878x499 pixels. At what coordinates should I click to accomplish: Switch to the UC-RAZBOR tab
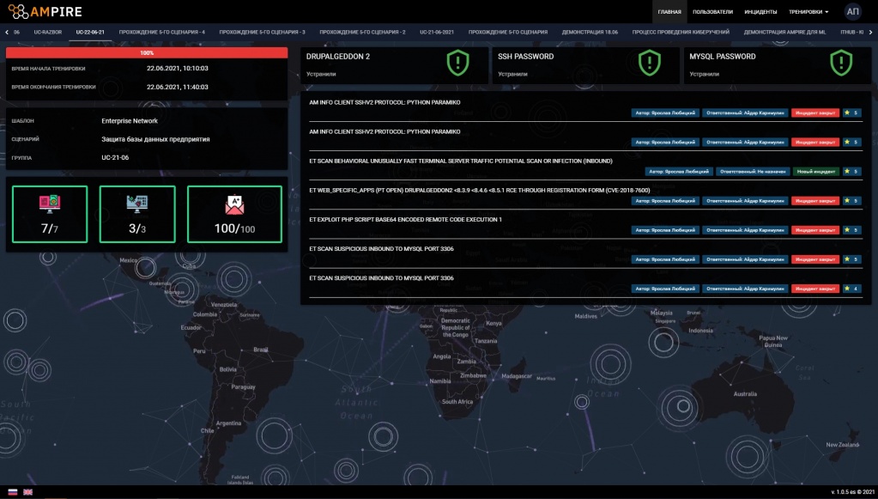click(x=47, y=33)
